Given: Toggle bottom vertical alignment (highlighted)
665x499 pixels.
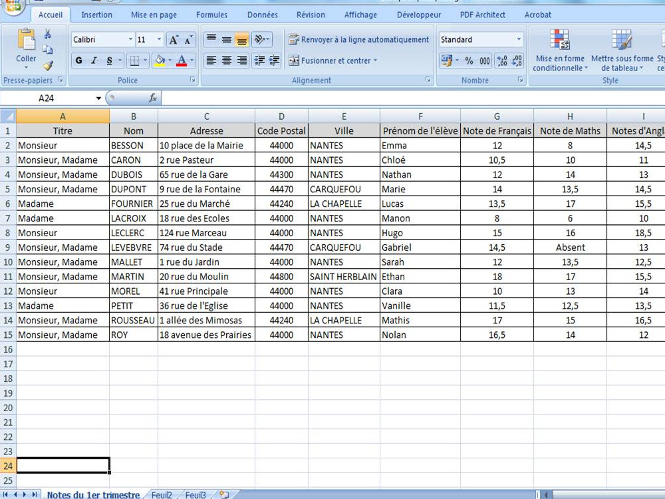Looking at the screenshot, I should [x=242, y=39].
